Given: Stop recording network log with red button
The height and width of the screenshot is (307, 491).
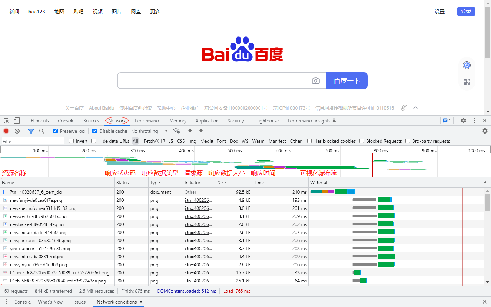Looking at the screenshot, I should click(6, 131).
